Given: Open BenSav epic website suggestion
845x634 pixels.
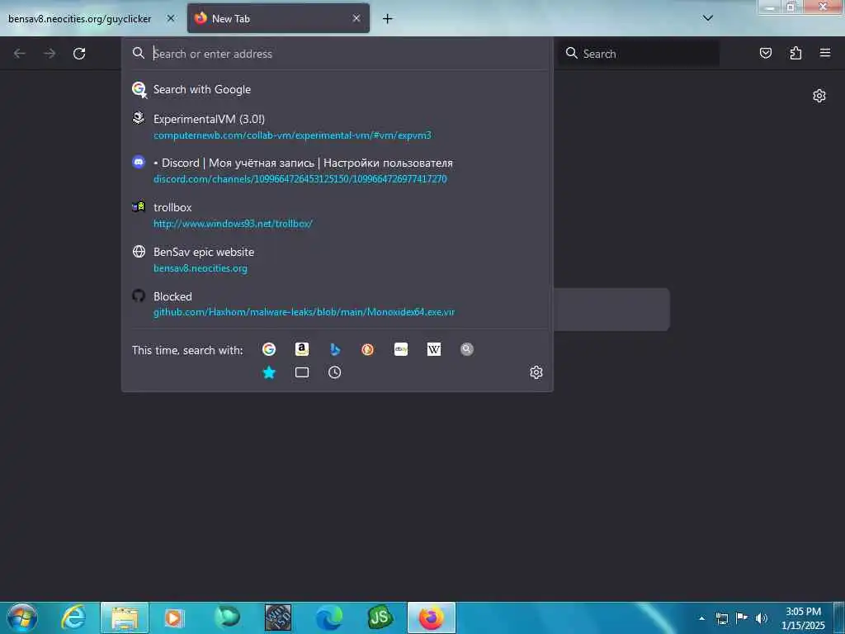Looking at the screenshot, I should tap(338, 260).
